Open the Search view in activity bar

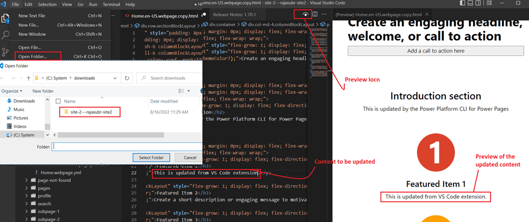click(6, 35)
